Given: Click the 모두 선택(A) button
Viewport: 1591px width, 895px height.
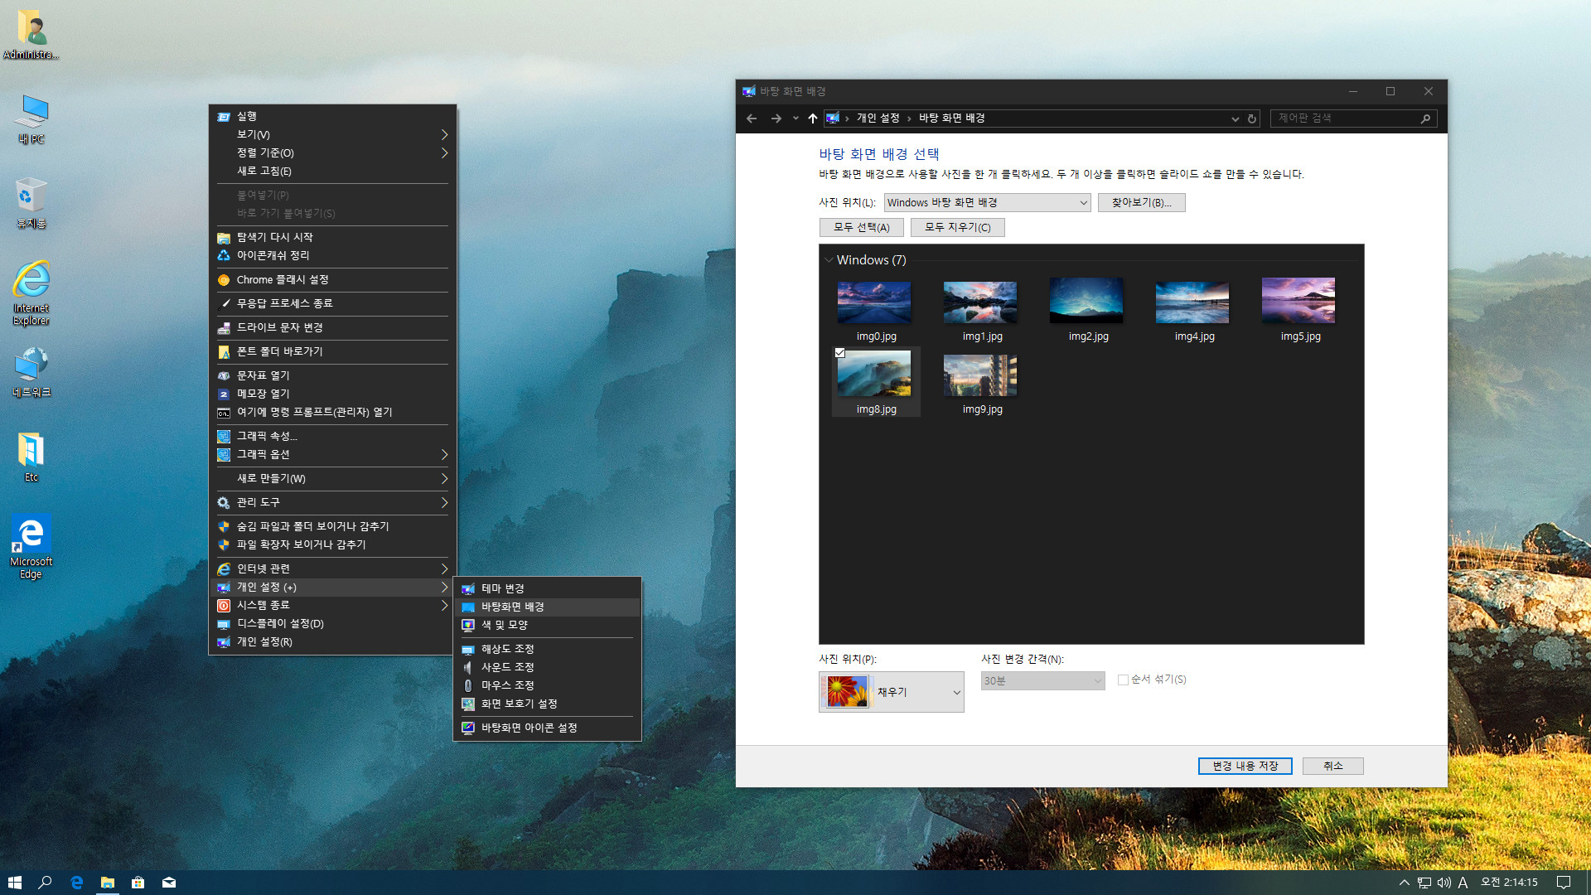Looking at the screenshot, I should 861,227.
